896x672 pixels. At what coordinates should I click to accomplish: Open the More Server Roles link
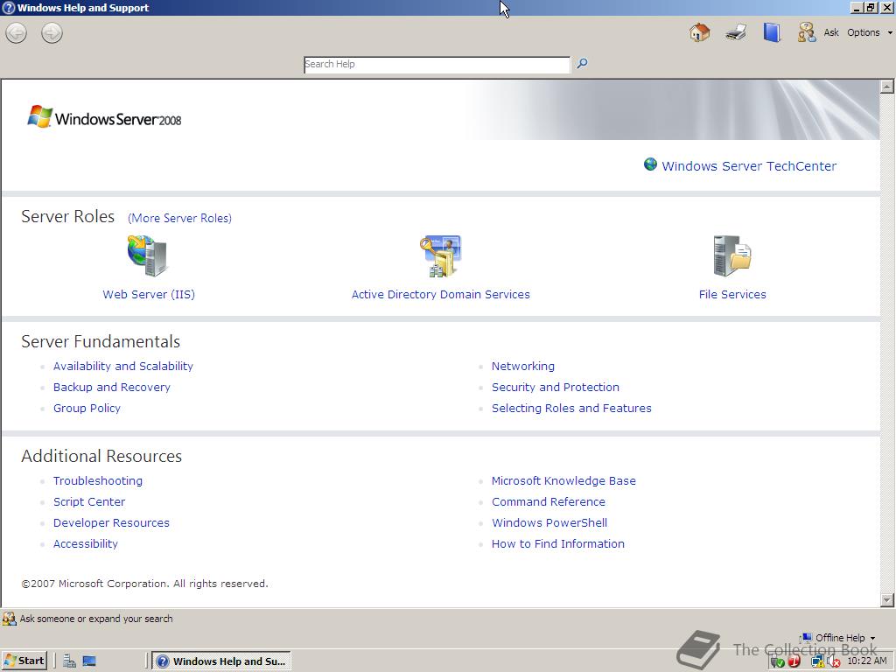[179, 218]
